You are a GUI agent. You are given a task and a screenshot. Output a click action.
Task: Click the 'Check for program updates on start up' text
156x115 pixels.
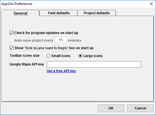(46, 33)
